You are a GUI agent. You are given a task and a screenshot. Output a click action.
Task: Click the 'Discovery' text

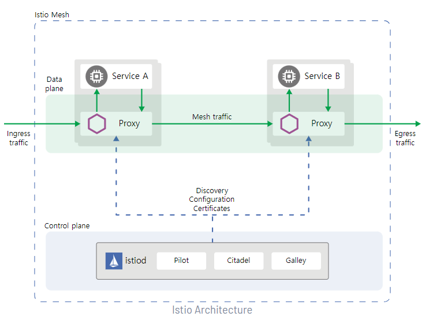[212, 191]
